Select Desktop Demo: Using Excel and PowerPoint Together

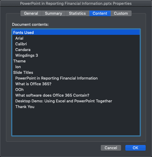click(76, 101)
